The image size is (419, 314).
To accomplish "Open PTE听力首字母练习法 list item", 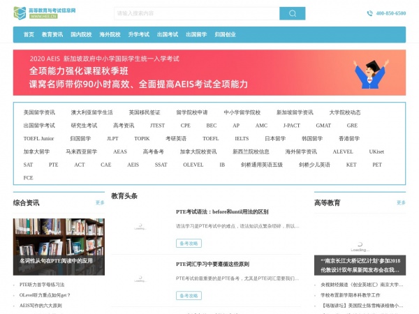I will (x=42, y=285).
